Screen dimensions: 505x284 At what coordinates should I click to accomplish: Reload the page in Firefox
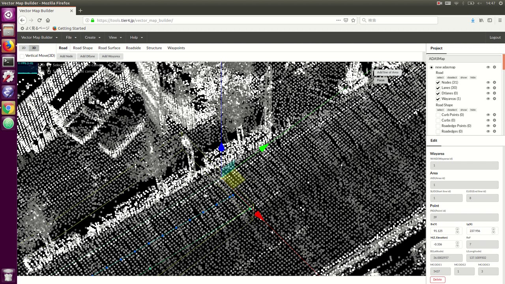(x=39, y=20)
